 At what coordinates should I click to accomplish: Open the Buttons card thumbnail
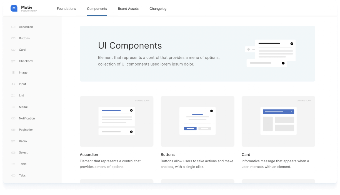click(x=197, y=121)
